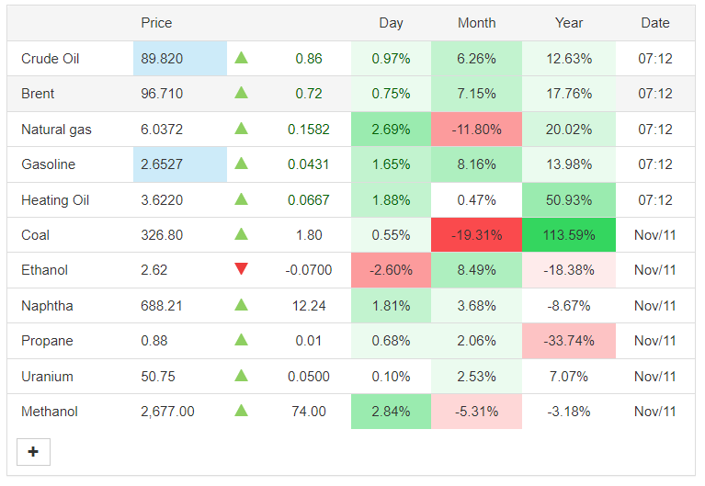
Task: Select the Natural gas price 6.0372
Action: click(x=162, y=130)
